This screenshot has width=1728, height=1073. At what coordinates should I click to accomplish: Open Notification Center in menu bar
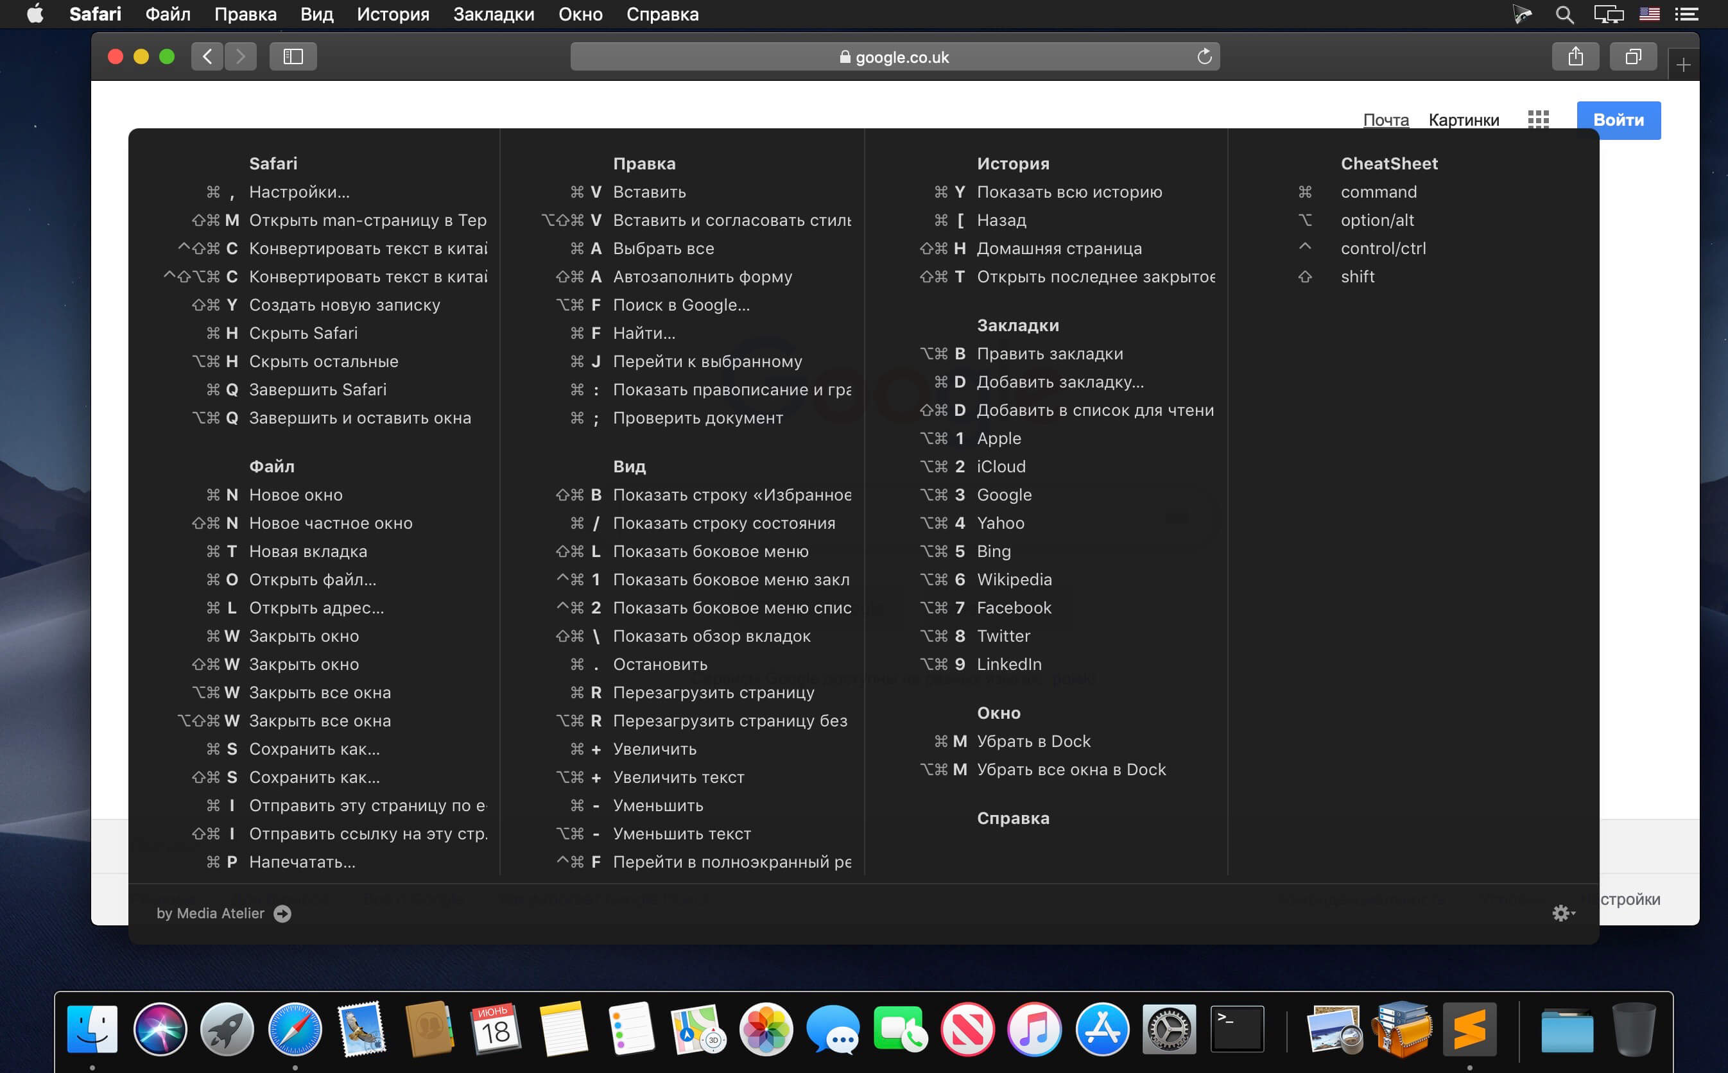click(x=1686, y=14)
